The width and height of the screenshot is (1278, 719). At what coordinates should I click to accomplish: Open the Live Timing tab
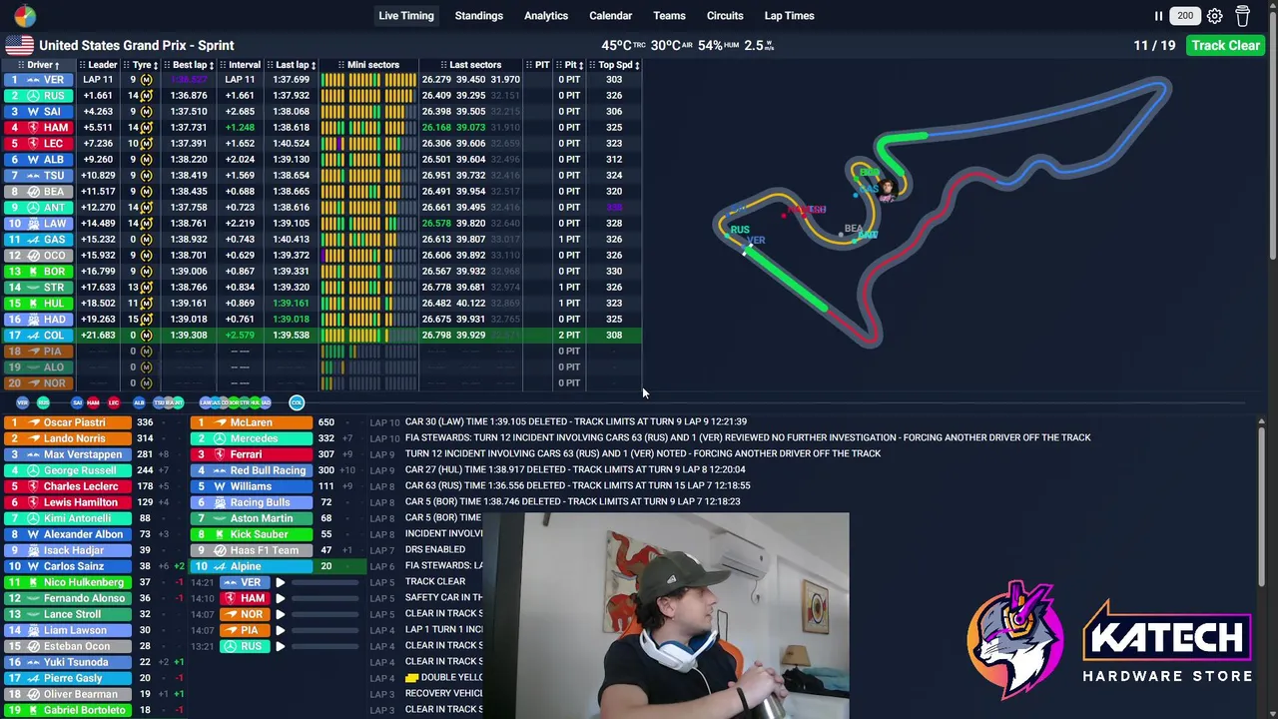[406, 16]
